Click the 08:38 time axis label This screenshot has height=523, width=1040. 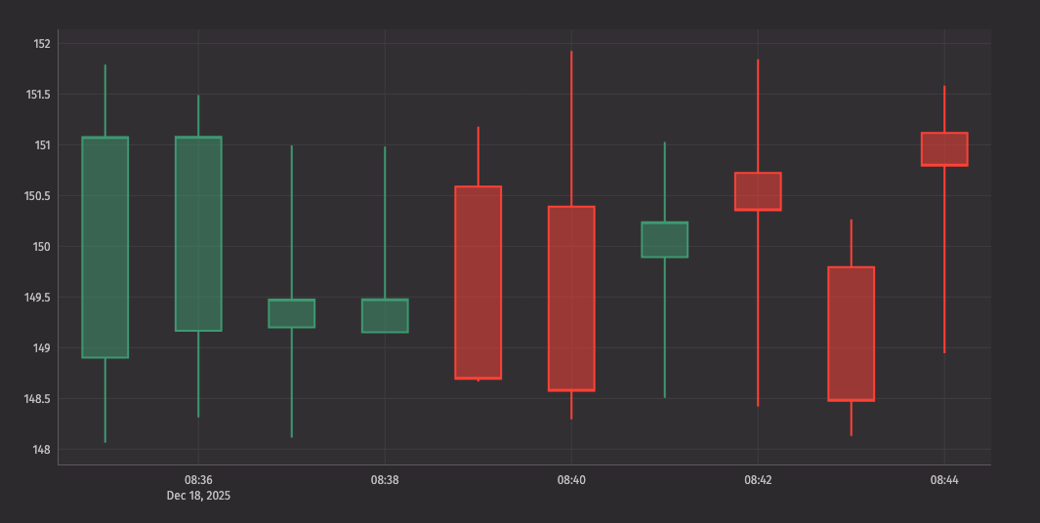coord(385,480)
